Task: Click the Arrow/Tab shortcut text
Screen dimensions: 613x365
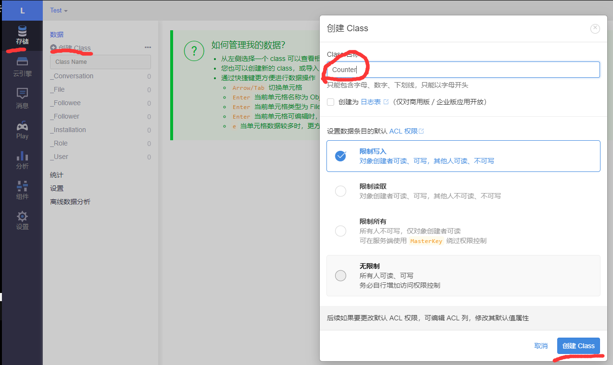Action: pos(249,88)
